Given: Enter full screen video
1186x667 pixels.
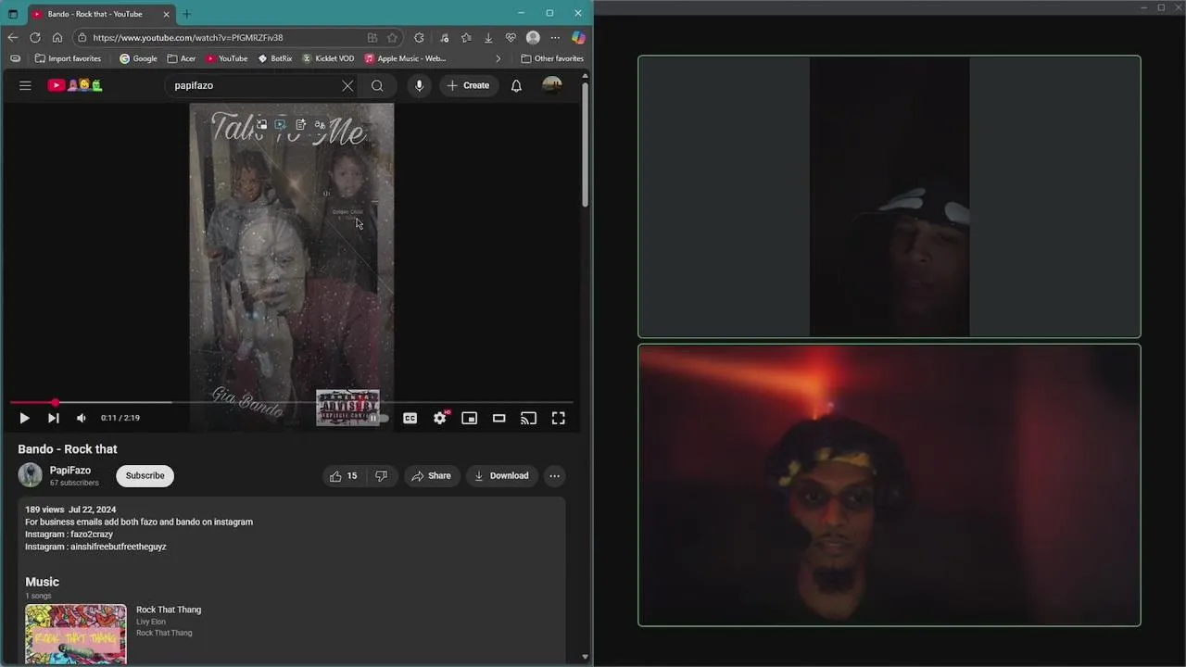Looking at the screenshot, I should point(559,419).
